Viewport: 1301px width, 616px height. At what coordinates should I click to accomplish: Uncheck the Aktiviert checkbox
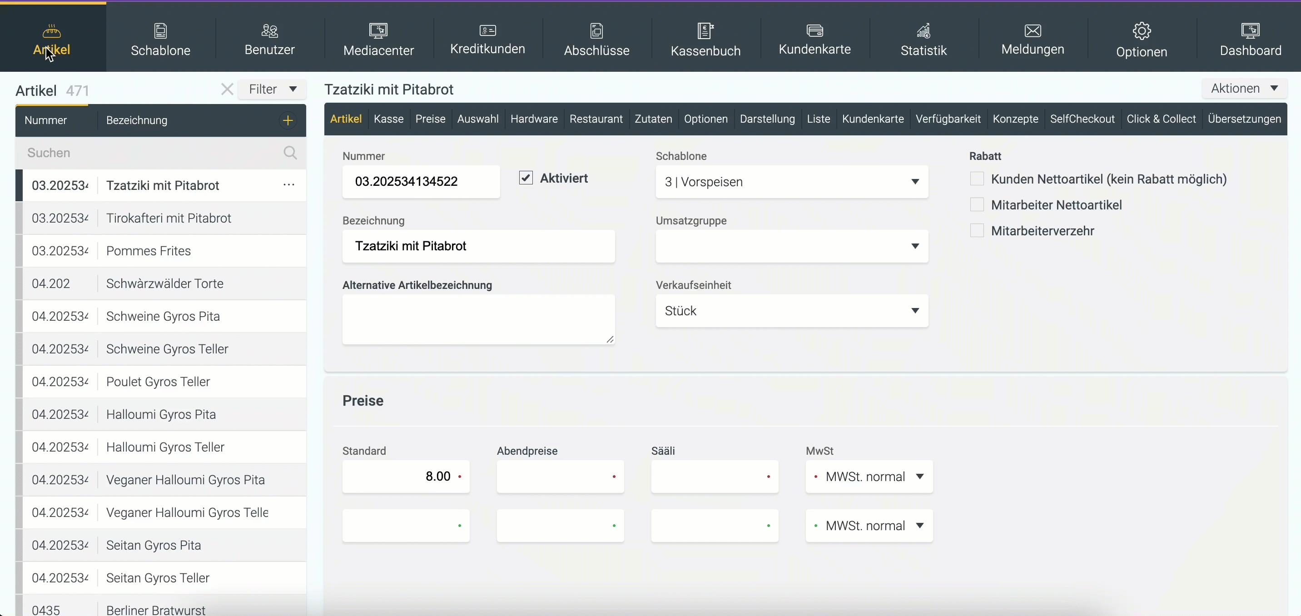click(526, 178)
